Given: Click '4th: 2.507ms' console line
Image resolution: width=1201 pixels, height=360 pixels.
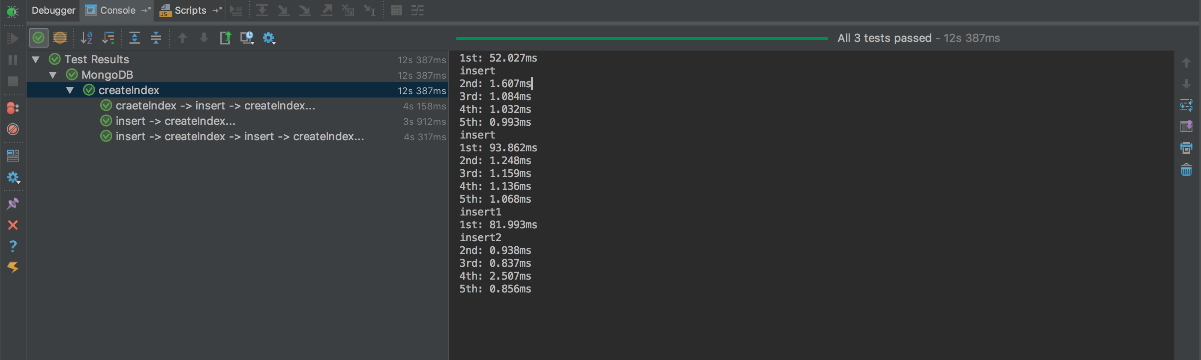Looking at the screenshot, I should coord(495,276).
